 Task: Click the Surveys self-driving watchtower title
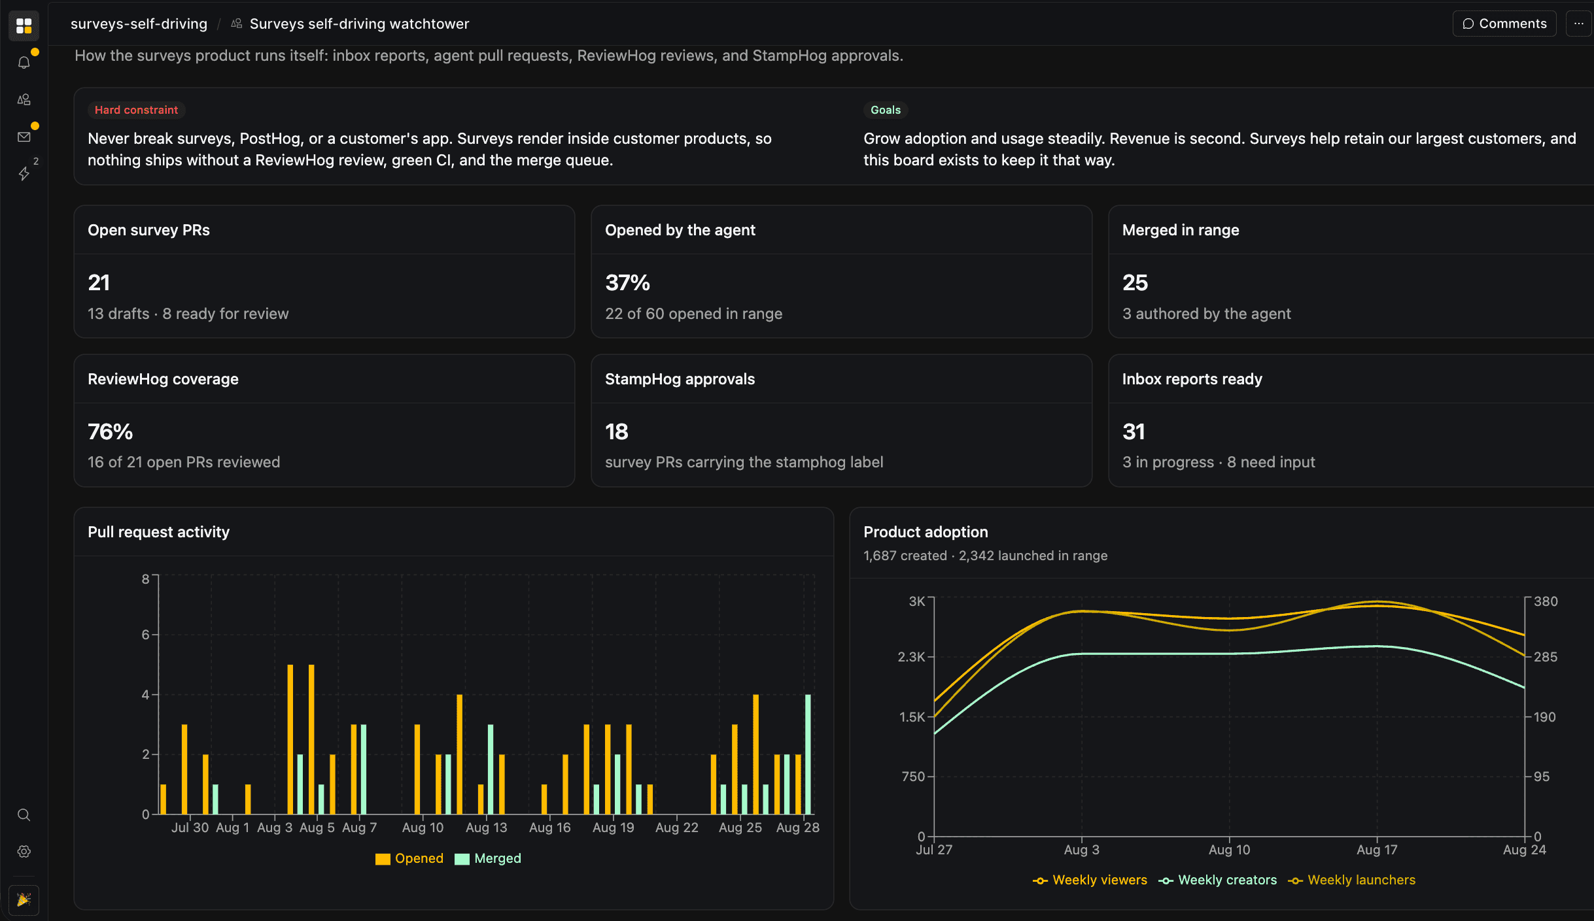(359, 24)
